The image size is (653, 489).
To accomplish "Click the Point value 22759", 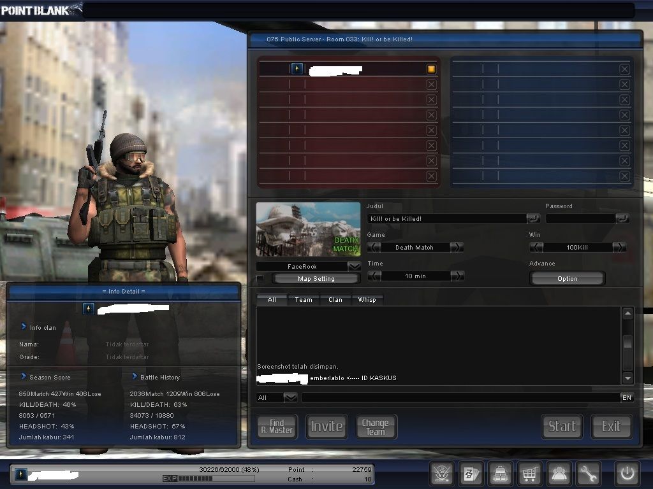I will click(x=362, y=469).
